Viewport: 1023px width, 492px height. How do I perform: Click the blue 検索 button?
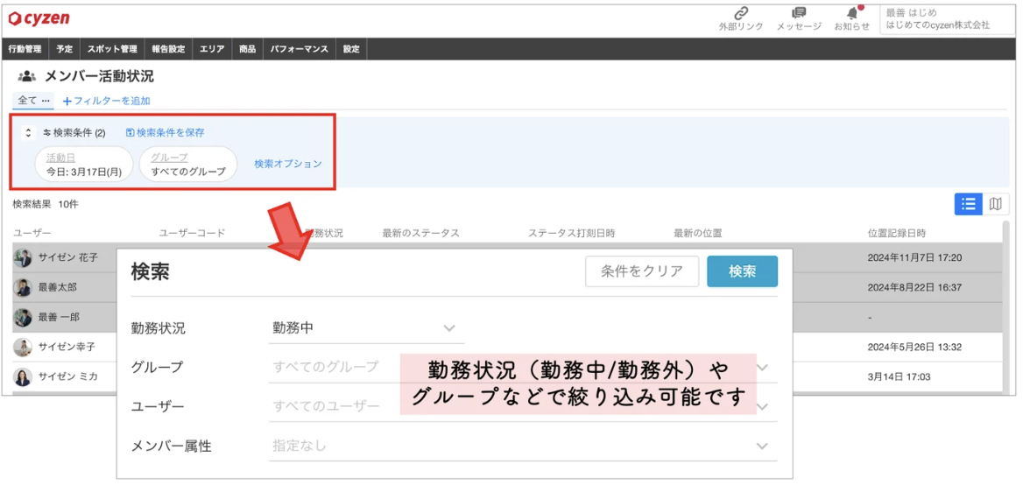743,271
